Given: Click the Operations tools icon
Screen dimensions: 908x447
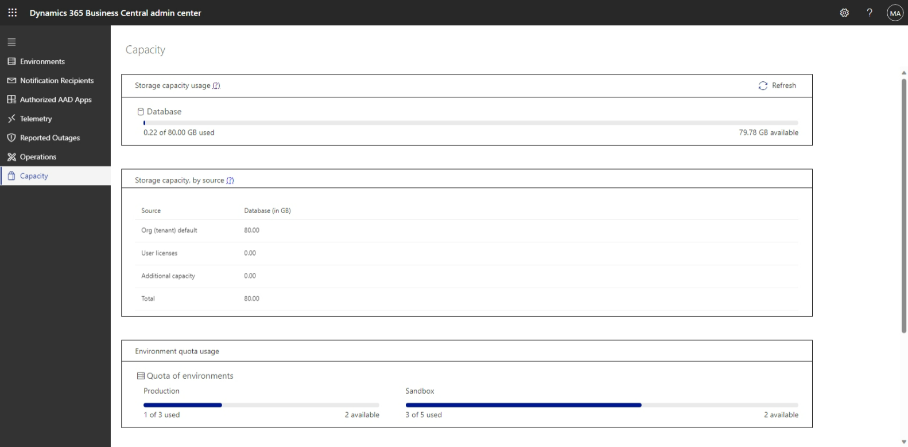Looking at the screenshot, I should [x=11, y=157].
